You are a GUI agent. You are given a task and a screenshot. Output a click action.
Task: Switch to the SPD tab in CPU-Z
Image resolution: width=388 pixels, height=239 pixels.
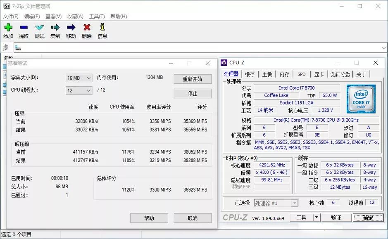[301, 74]
